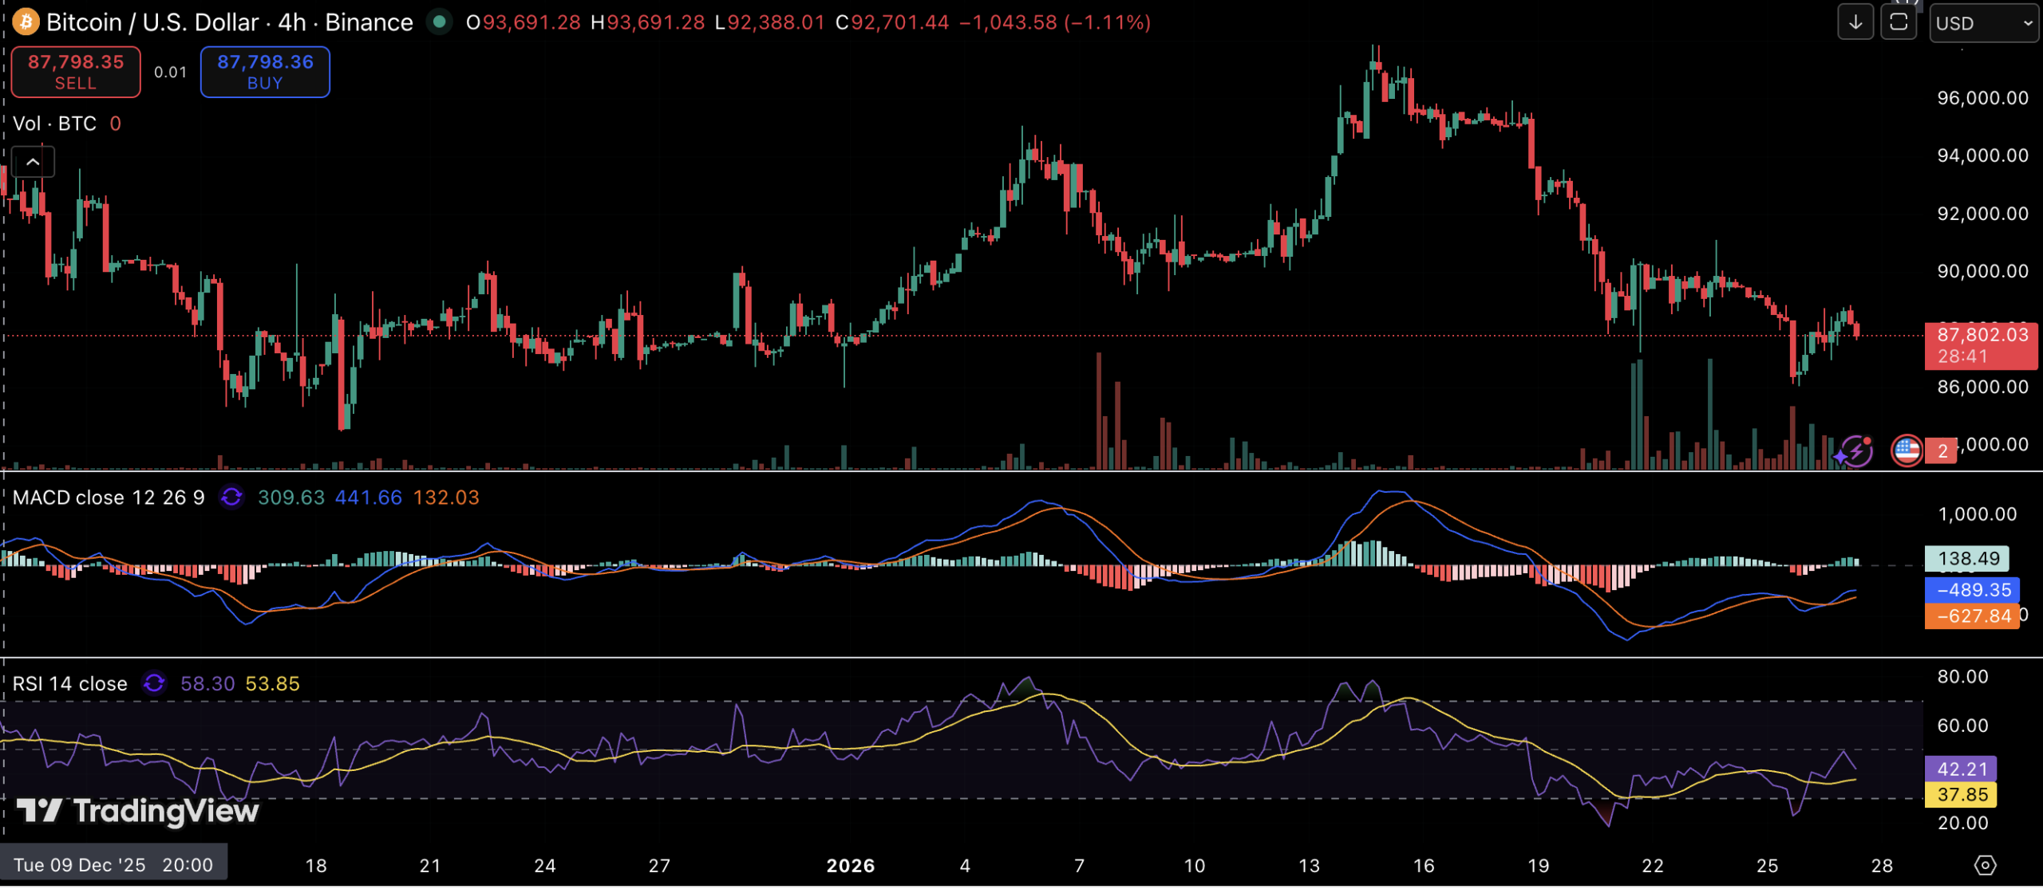
Task: Select the Vol BTC indicator label
Action: click(54, 124)
